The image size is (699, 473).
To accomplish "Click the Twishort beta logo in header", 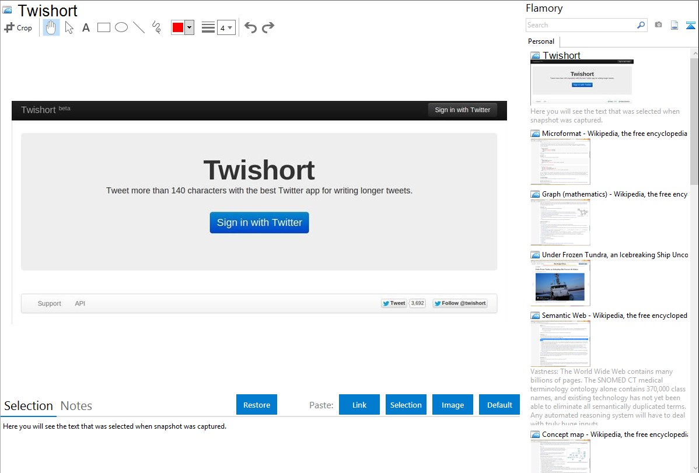I will tap(46, 110).
